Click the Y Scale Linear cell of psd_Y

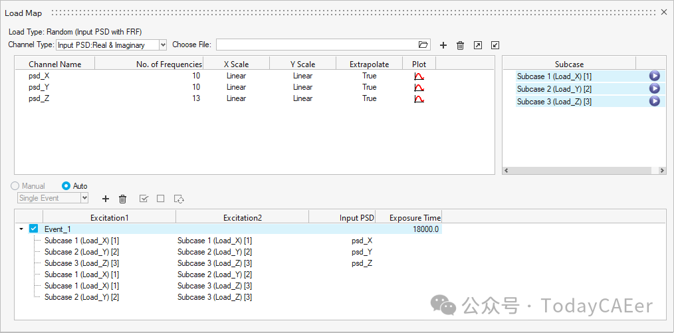tap(302, 87)
